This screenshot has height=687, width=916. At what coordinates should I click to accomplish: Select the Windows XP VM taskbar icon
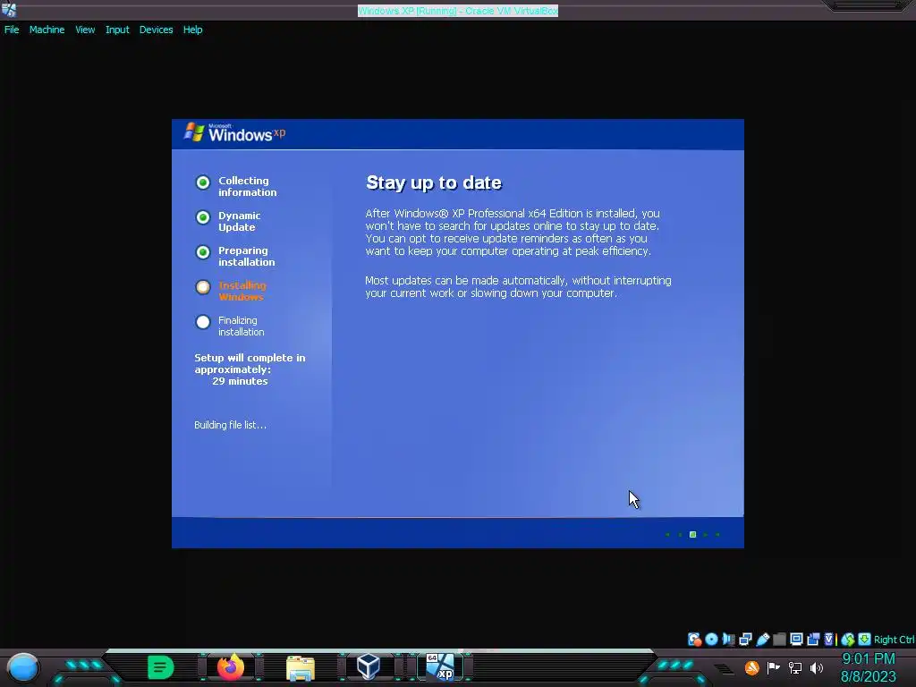tap(440, 667)
